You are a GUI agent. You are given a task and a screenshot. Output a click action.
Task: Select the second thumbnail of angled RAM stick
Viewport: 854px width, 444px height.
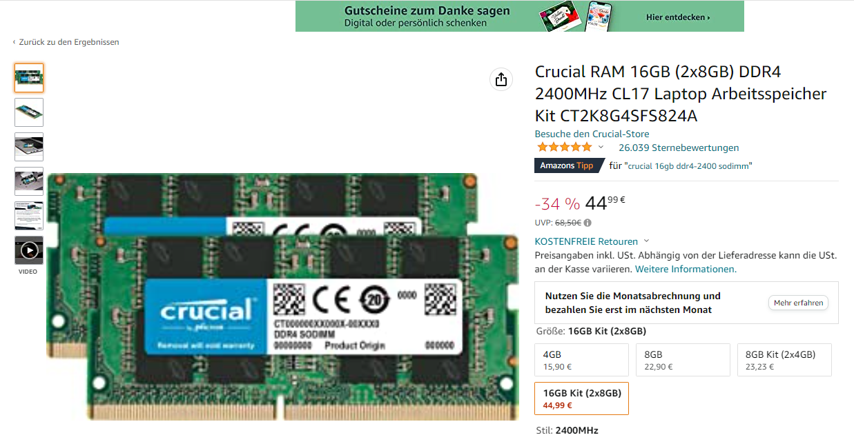point(29,112)
